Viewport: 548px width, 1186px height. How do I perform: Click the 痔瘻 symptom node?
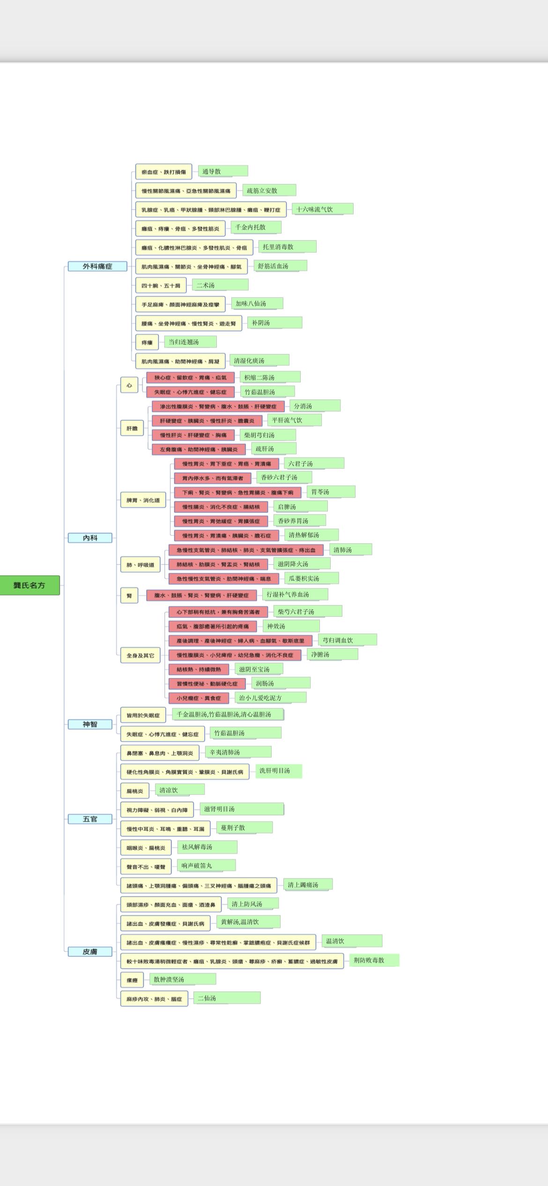(147, 342)
